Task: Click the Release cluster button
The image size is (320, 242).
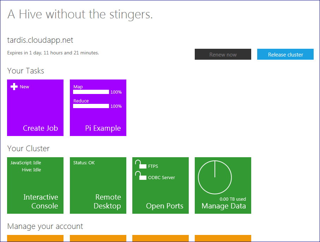Action: 285,54
